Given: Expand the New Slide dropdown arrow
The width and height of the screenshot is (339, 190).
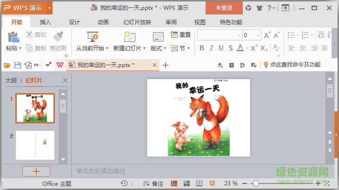Looking at the screenshot, I should (x=144, y=48).
